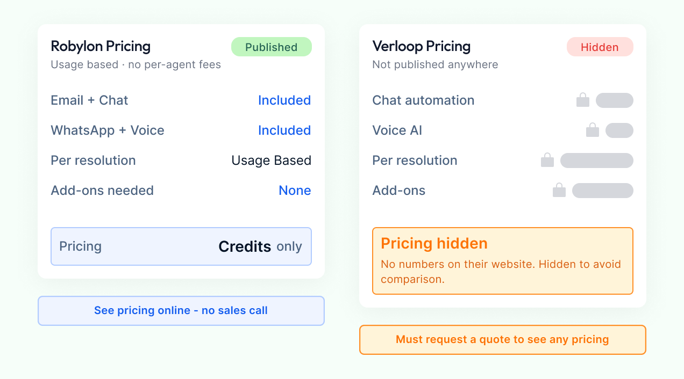Click the lock icon beside Add-ons
The image size is (684, 379).
[559, 191]
